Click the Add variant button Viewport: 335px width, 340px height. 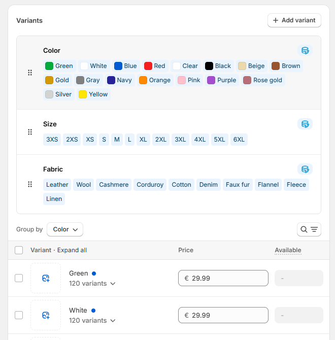point(294,20)
